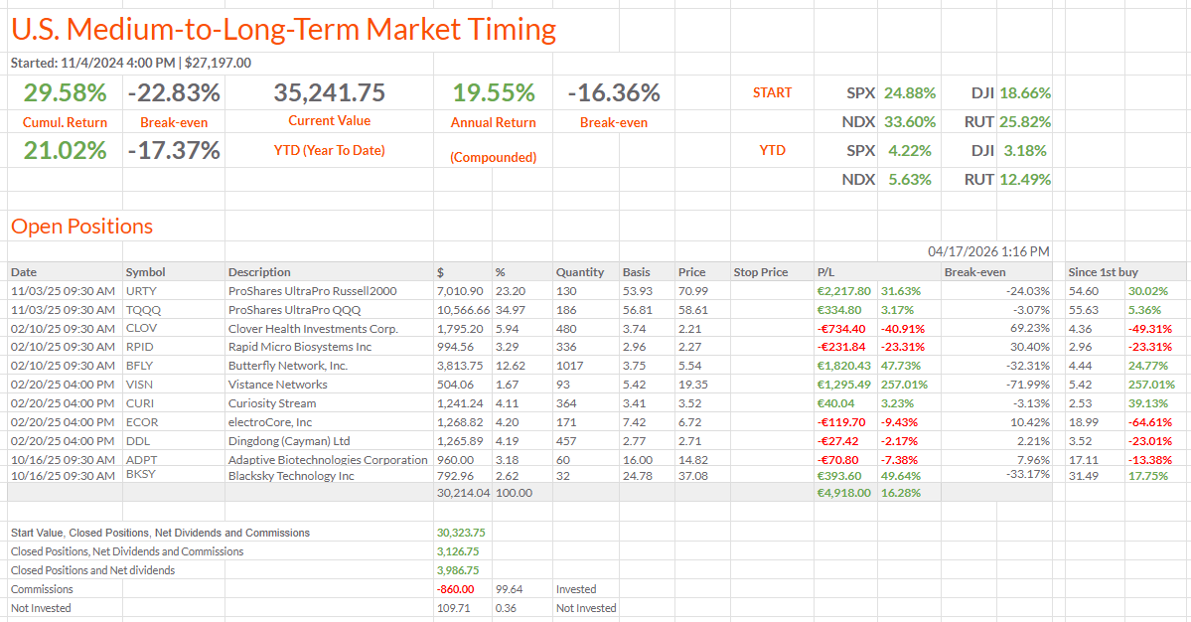Select the (Compounded) label
The height and width of the screenshot is (622, 1191).
(x=493, y=157)
